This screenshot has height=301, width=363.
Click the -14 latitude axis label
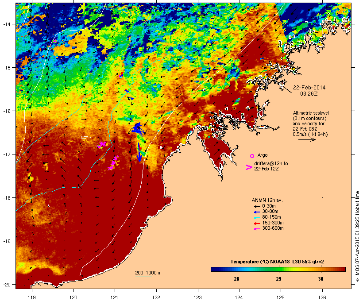[6, 24]
